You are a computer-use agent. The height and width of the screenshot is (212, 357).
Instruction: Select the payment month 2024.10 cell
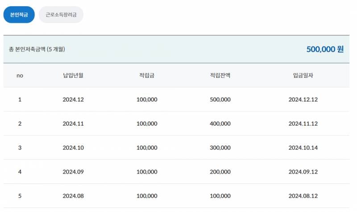point(73,148)
